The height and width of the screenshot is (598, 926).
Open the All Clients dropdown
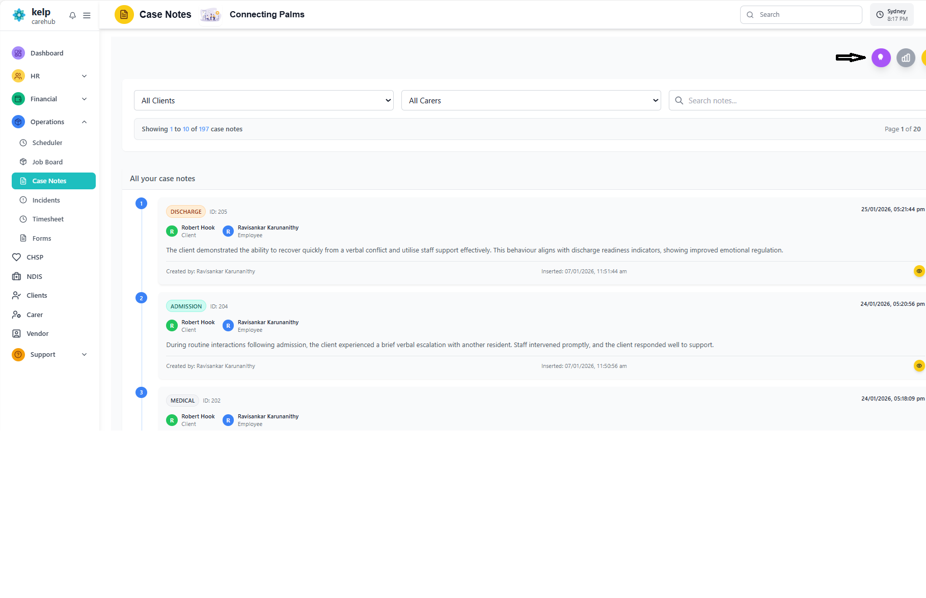(x=263, y=100)
